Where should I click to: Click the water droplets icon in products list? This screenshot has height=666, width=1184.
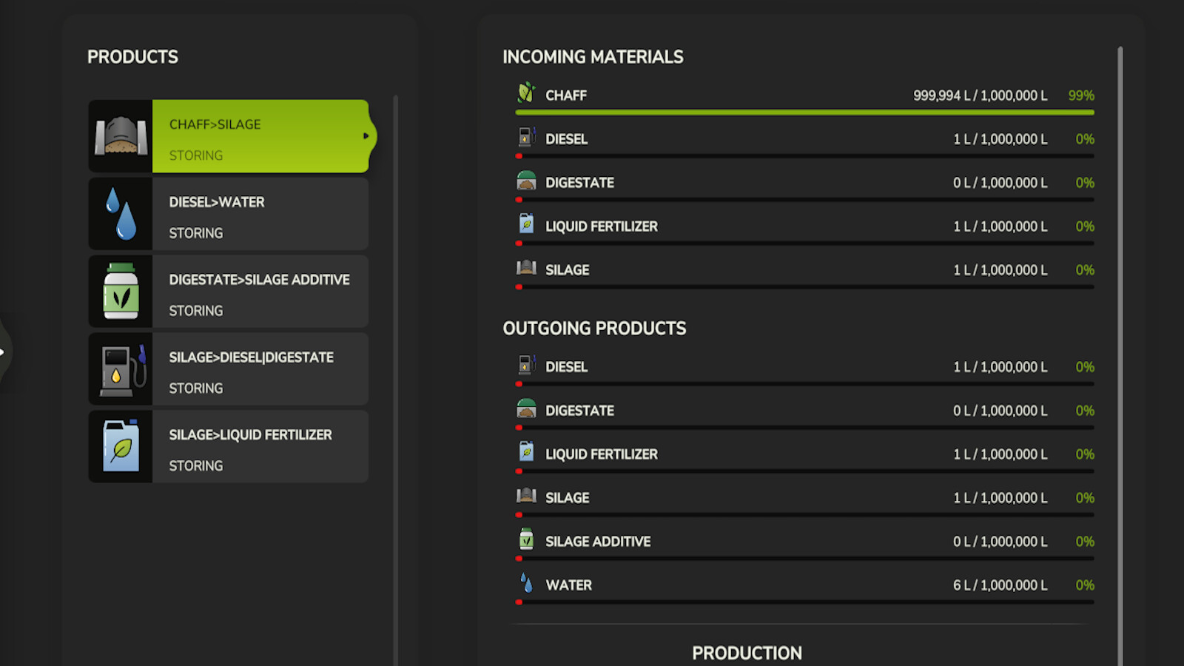pos(121,214)
